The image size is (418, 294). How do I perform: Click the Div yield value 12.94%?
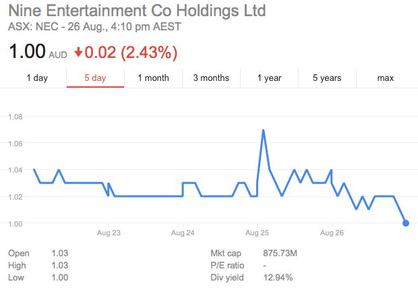tap(278, 277)
